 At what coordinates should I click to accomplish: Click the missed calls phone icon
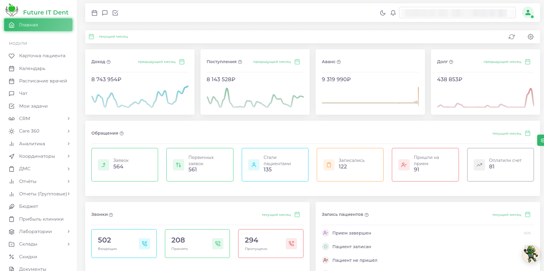click(x=291, y=243)
